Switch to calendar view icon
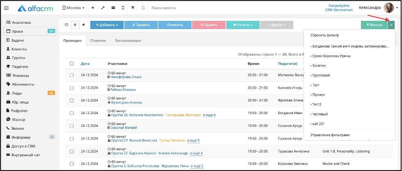 pyautogui.click(x=67, y=25)
